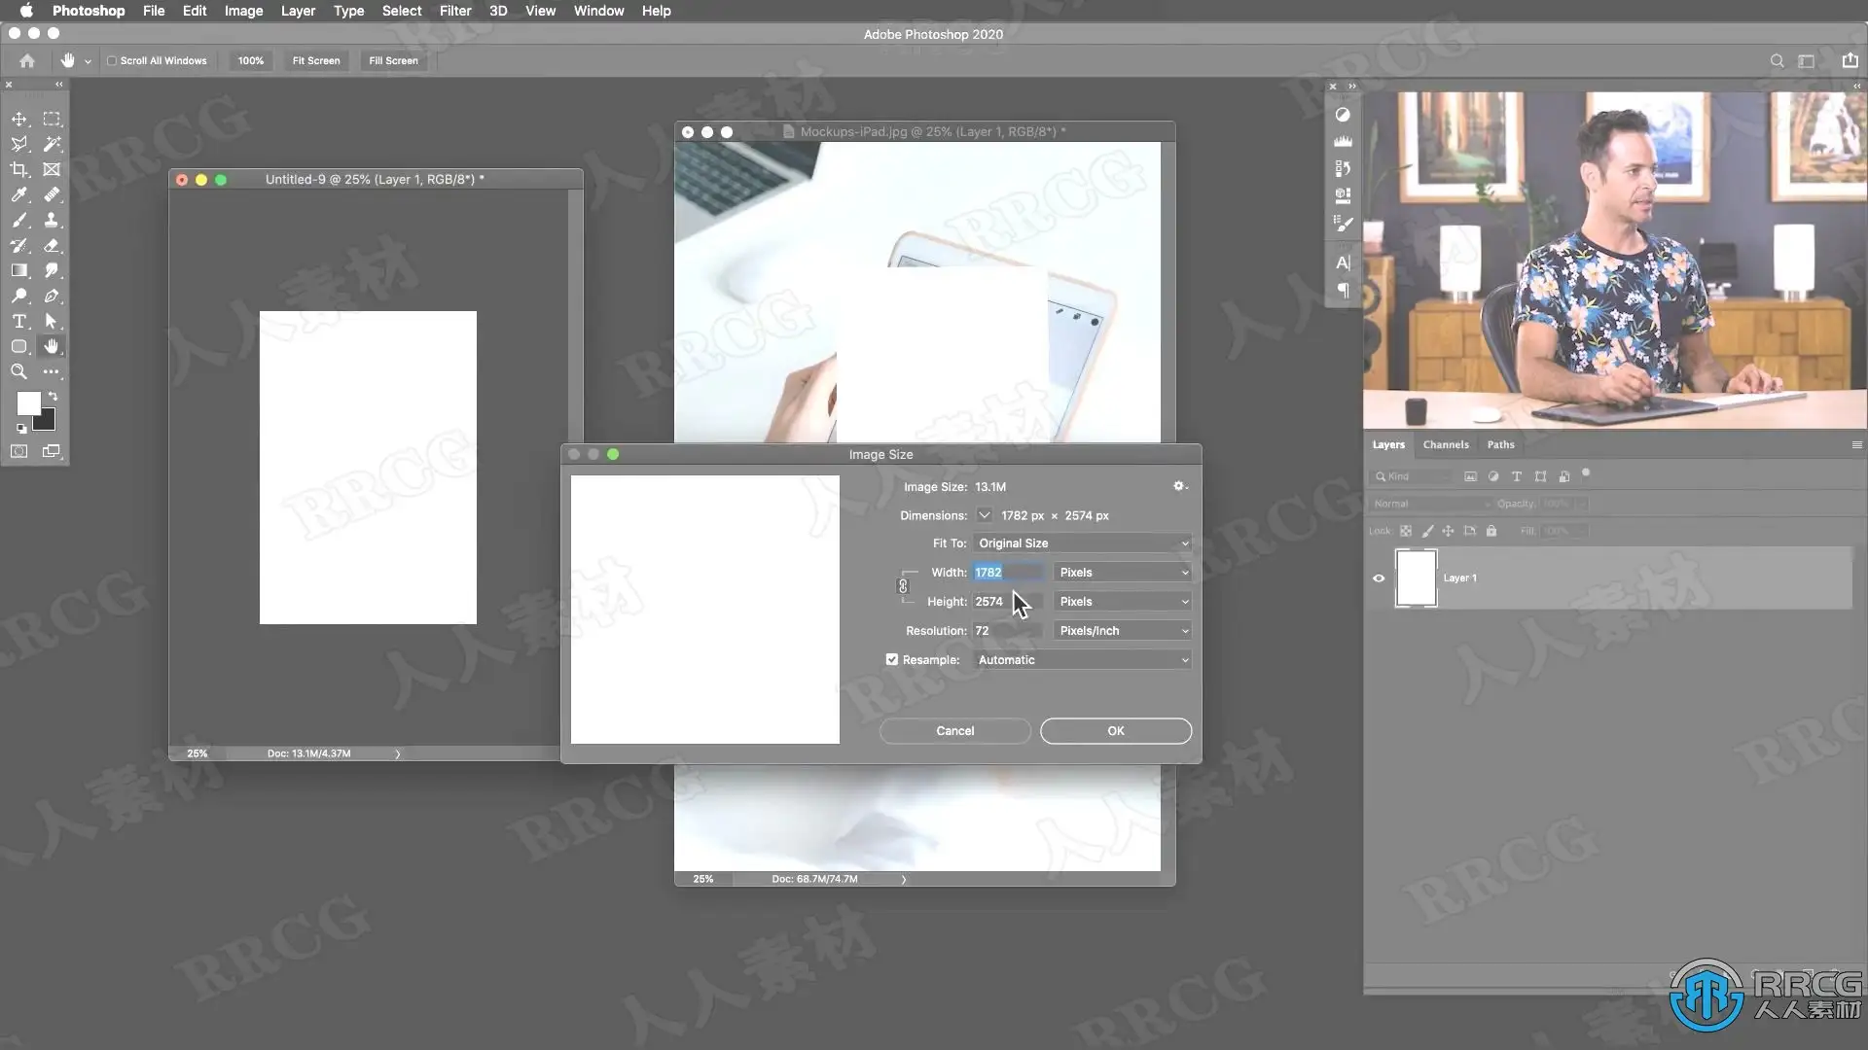
Task: Select the Zoom tool in toolbar
Action: coord(19,371)
